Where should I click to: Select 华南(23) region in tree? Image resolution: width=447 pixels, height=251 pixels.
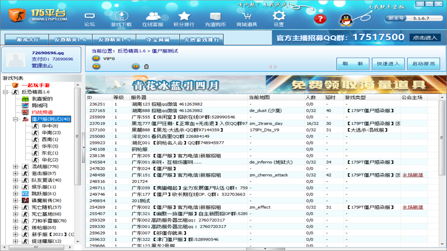click(x=51, y=133)
